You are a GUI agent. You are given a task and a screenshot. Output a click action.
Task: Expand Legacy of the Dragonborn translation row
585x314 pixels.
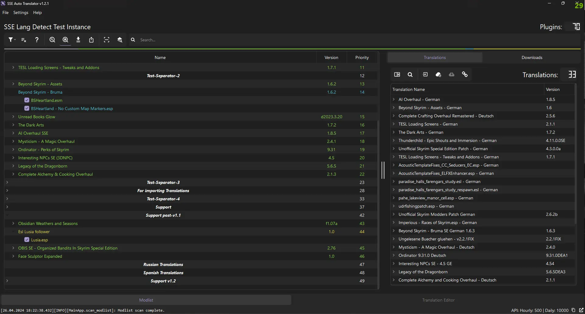(394, 272)
